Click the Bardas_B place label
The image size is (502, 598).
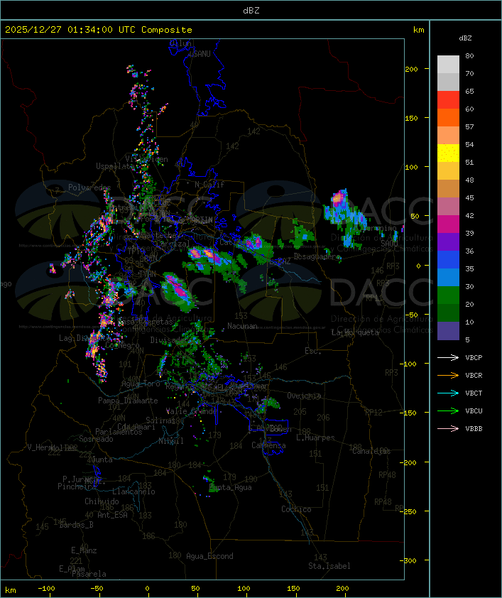point(76,525)
